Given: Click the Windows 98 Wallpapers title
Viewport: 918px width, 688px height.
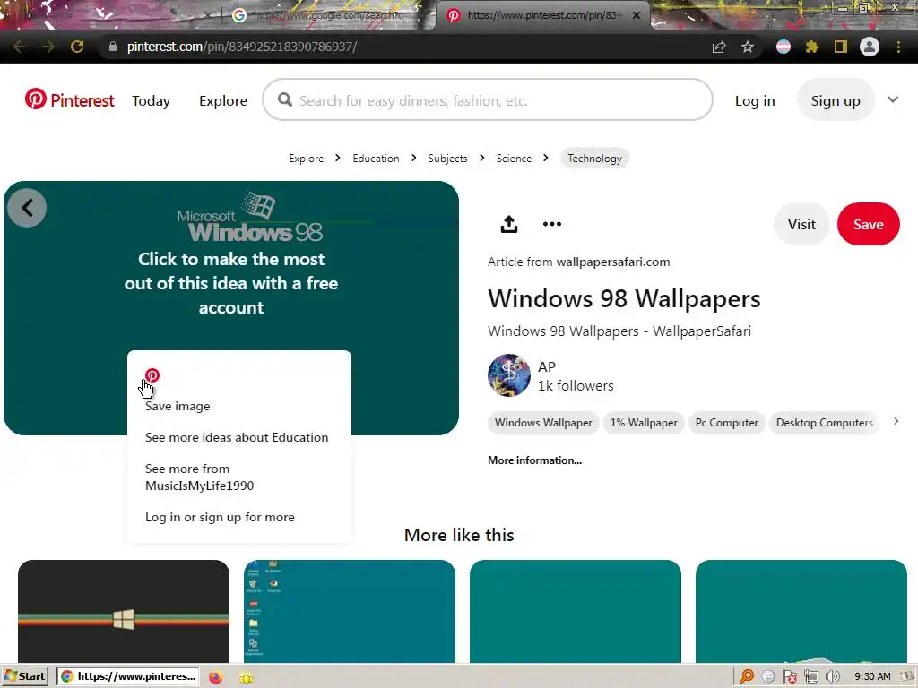Looking at the screenshot, I should pos(624,299).
